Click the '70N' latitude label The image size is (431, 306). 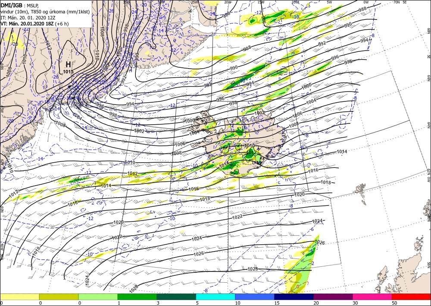click(x=397, y=2)
